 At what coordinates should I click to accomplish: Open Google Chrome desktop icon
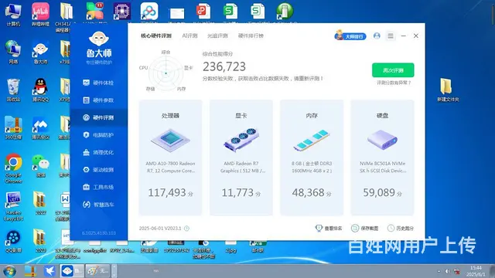tap(13, 168)
